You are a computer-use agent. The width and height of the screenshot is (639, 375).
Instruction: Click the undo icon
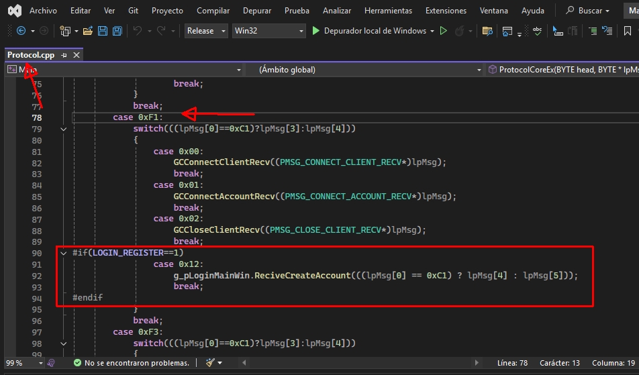coord(138,31)
